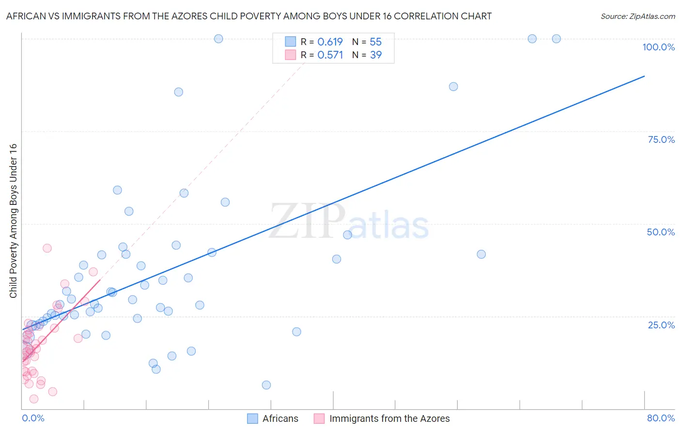Viewport: 681px width, 432px height.
Task: Click the ZIPatlas watermark logo
Action: click(349, 222)
